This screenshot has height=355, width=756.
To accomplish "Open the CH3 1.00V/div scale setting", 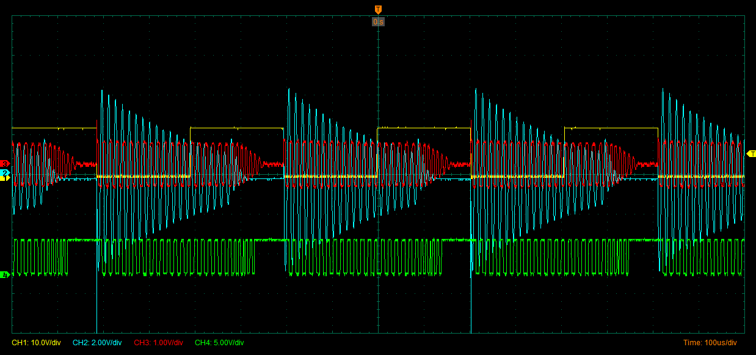I will coord(158,343).
